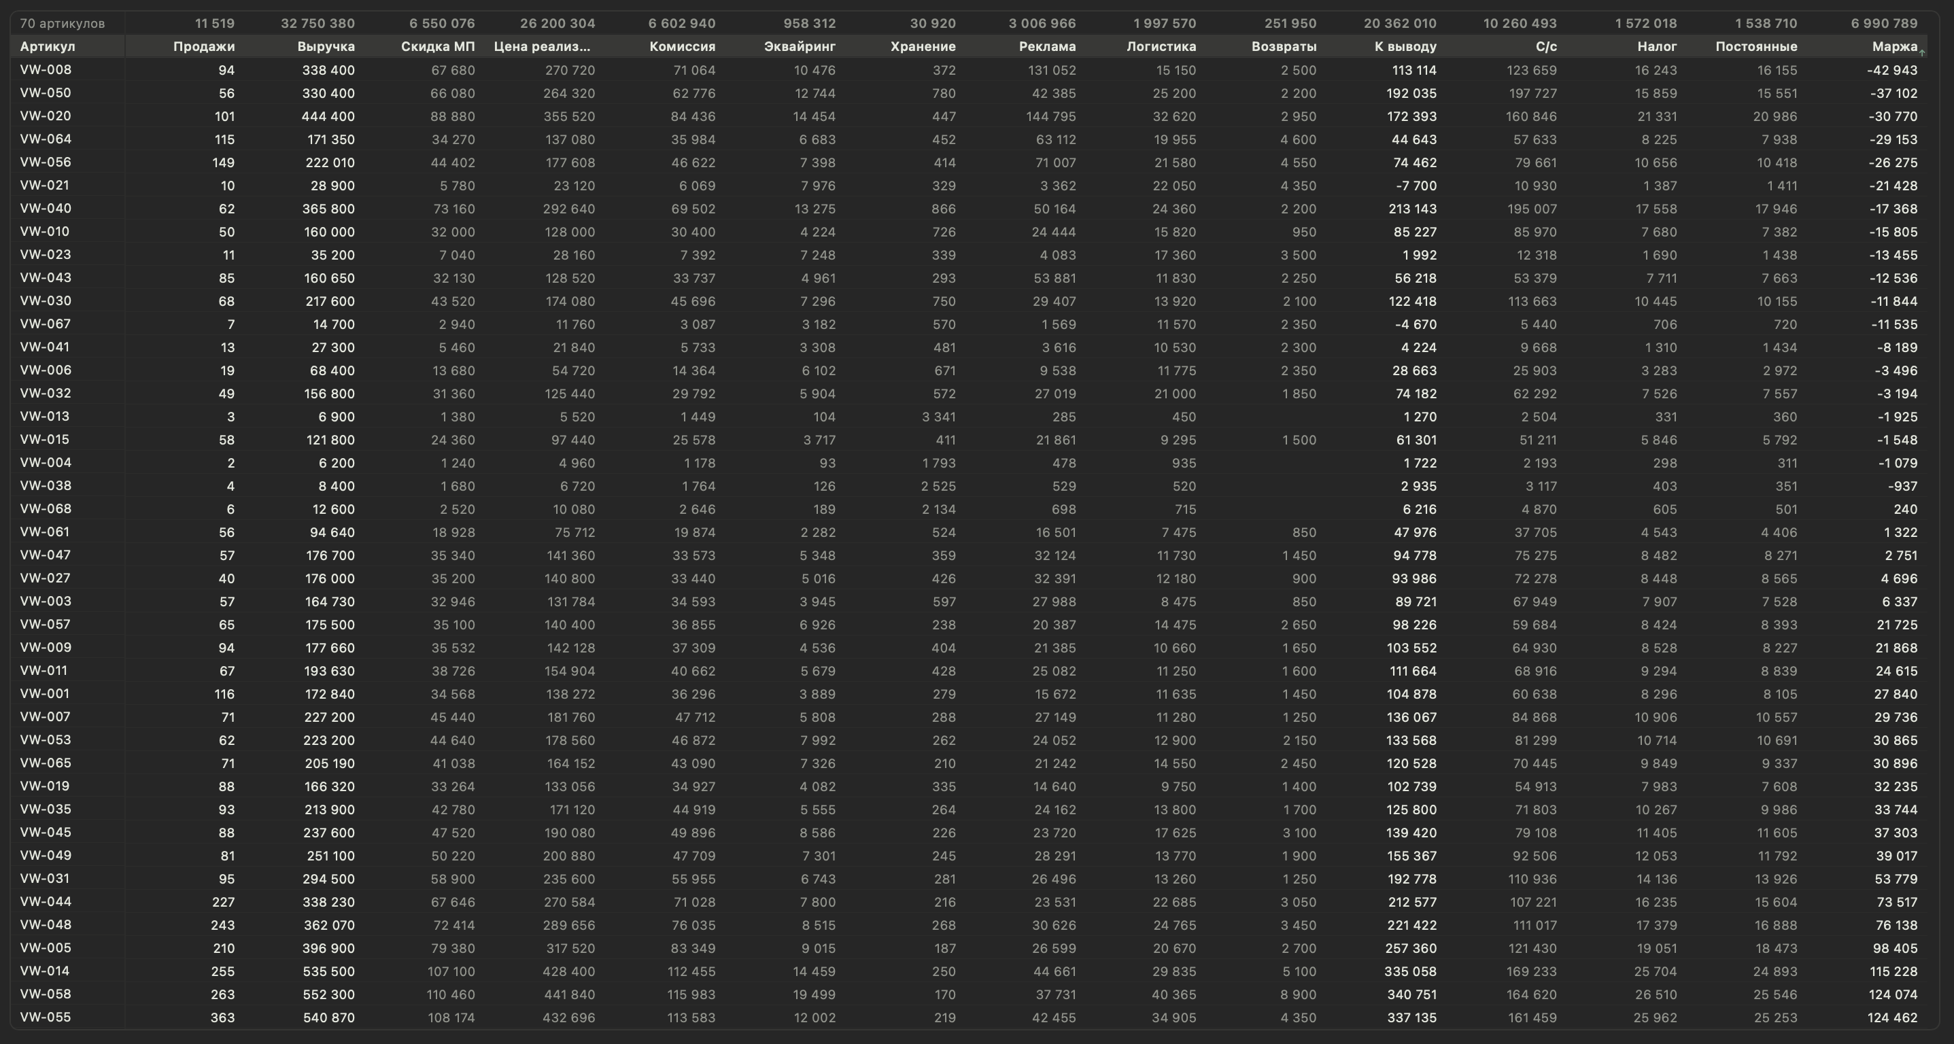1954x1044 pixels.
Task: Click total margin 6 990 789
Action: (1883, 24)
